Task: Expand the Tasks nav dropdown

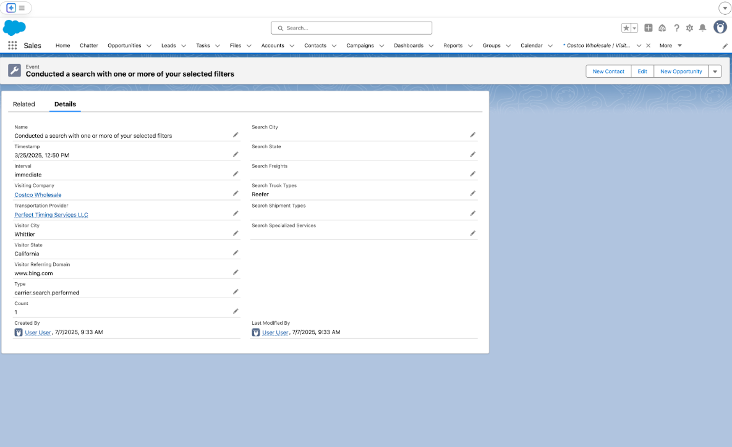Action: (x=218, y=46)
